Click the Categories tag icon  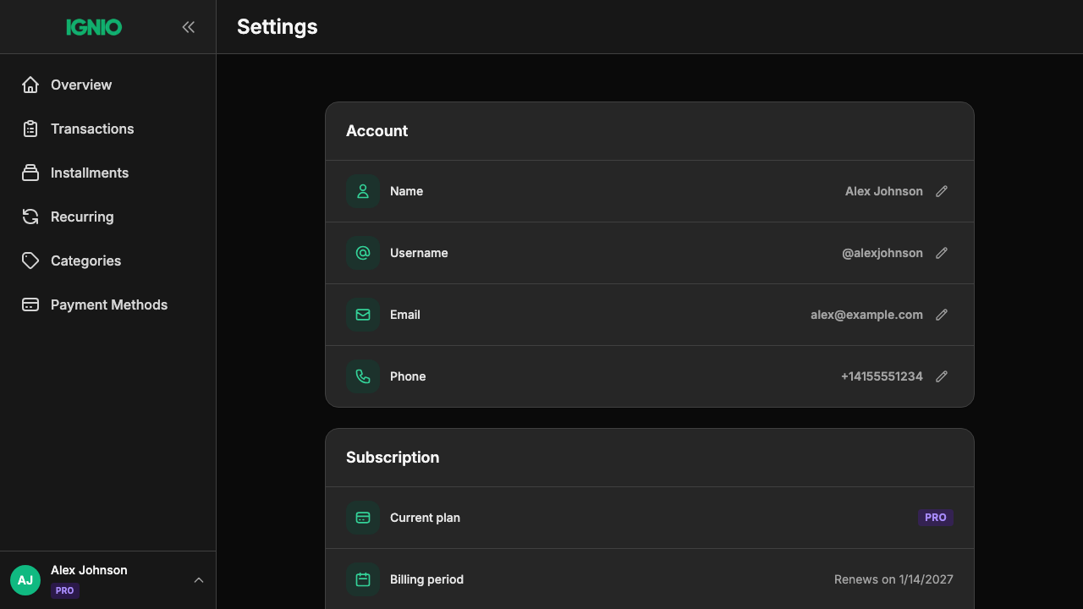[30, 261]
